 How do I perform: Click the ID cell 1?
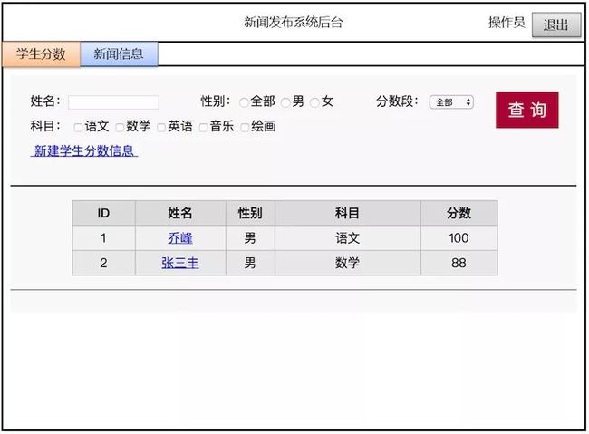[103, 238]
